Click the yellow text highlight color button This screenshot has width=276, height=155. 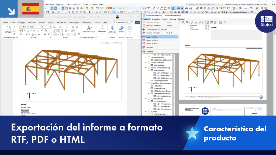click(x=27, y=34)
